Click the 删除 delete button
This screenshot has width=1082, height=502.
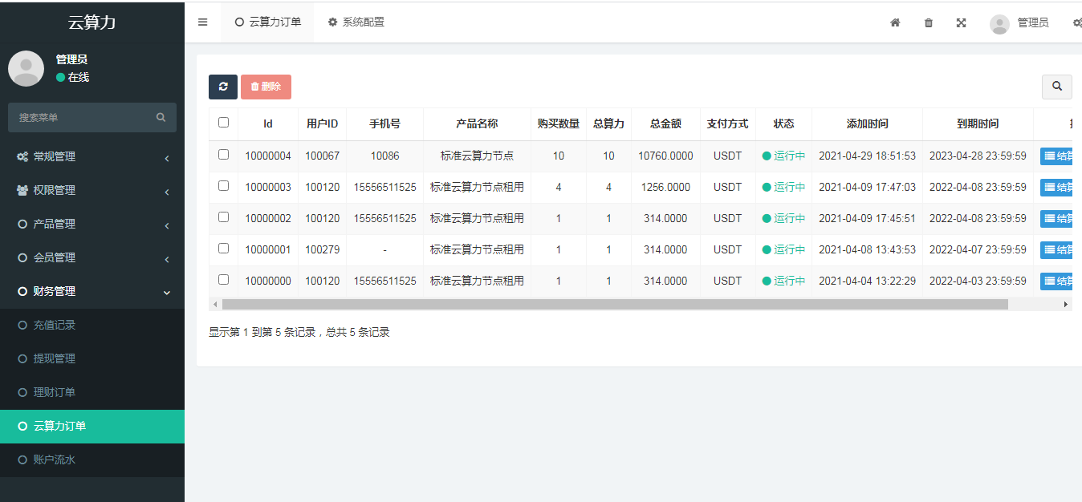click(x=266, y=87)
